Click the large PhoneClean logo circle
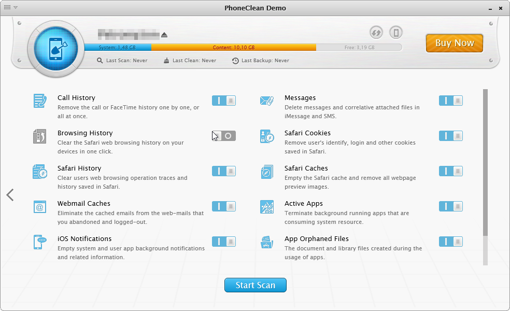The width and height of the screenshot is (510, 311). click(x=56, y=49)
